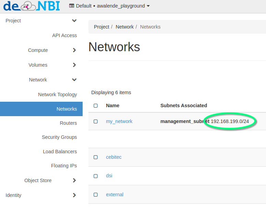Viewport: 266px width, 211px height.
Task: Expand the Identity sidebar section
Action: (x=74, y=195)
